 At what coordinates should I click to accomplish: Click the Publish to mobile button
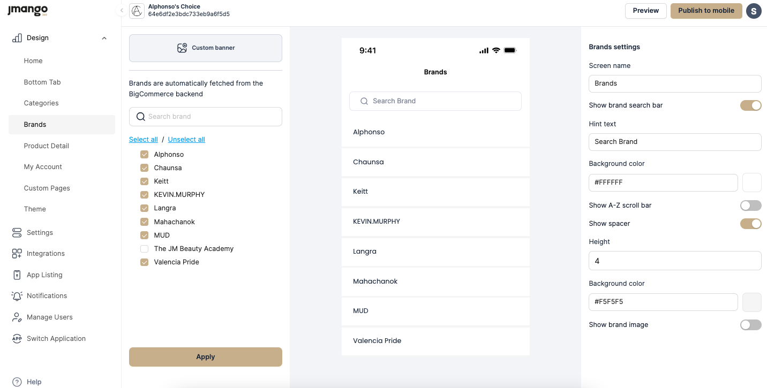(x=706, y=11)
